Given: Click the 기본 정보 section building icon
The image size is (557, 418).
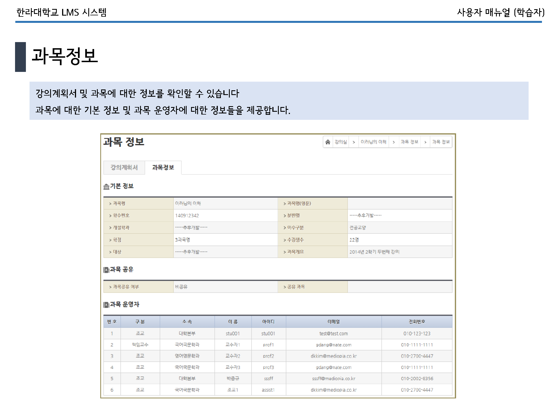Looking at the screenshot, I should (x=106, y=186).
